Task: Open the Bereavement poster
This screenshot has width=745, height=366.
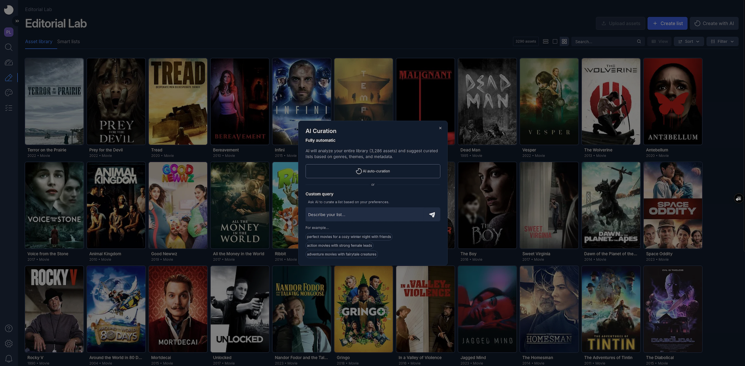Action: click(240, 101)
